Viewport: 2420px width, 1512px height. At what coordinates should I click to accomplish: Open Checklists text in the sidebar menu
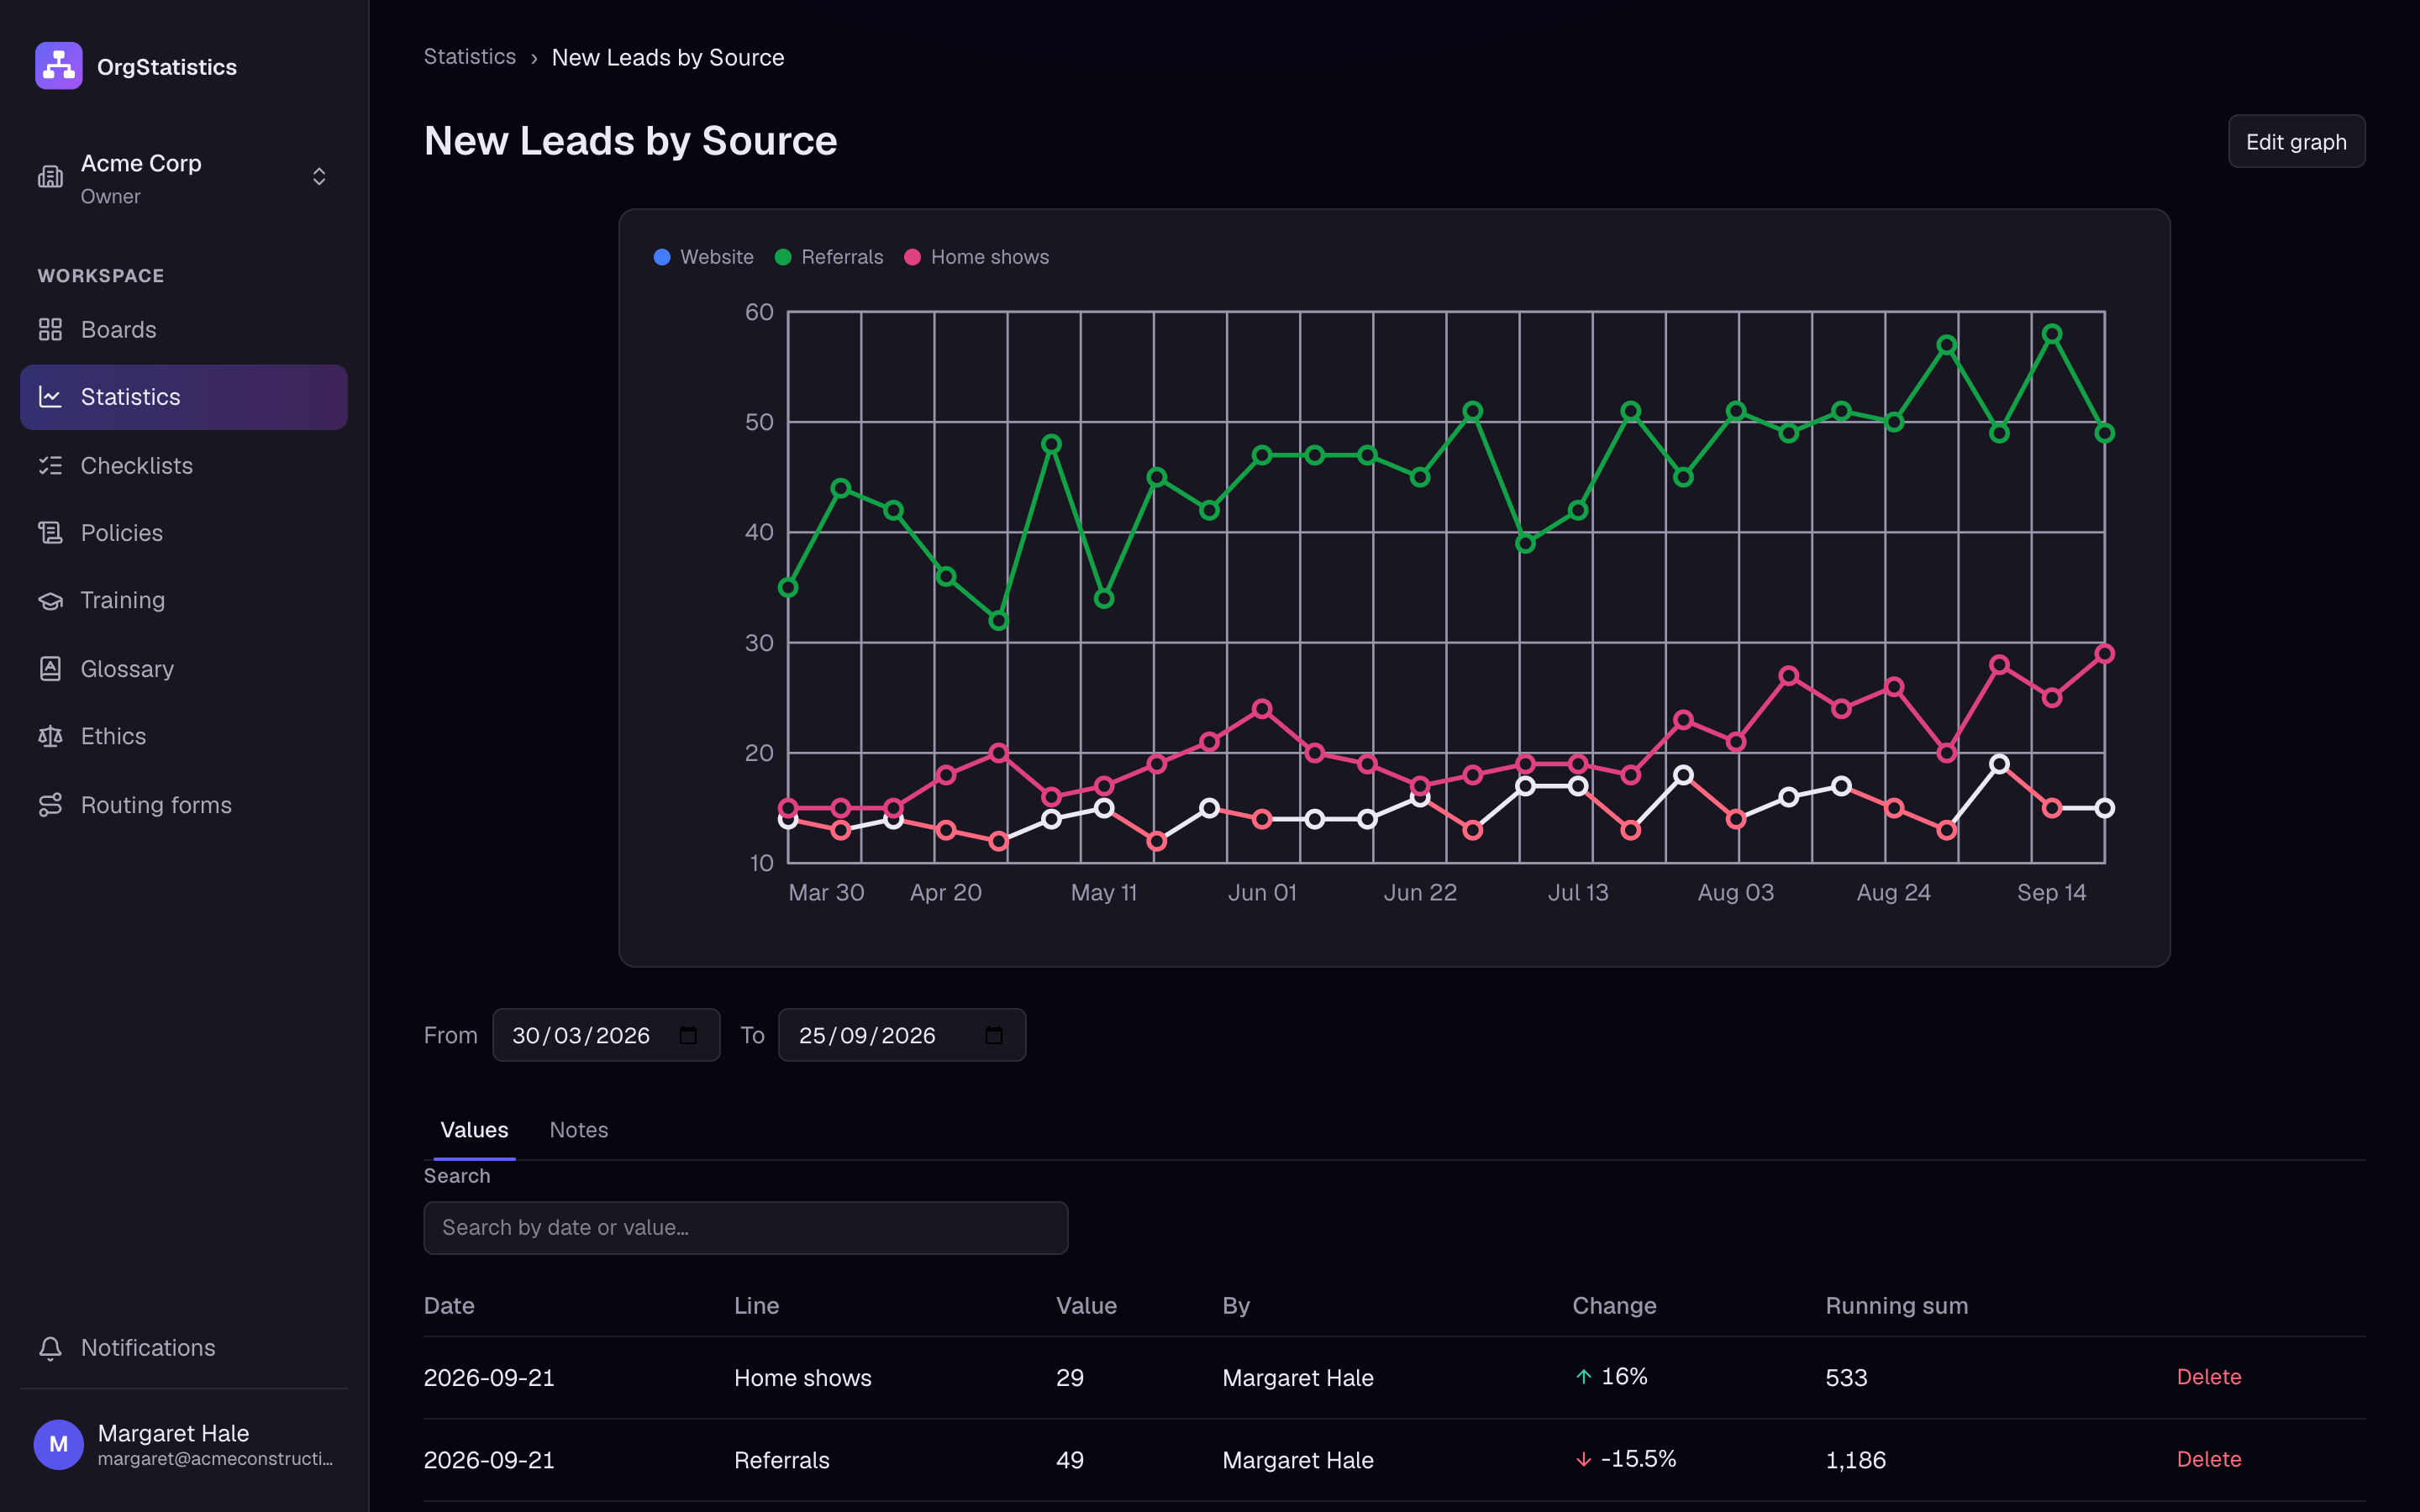[137, 466]
